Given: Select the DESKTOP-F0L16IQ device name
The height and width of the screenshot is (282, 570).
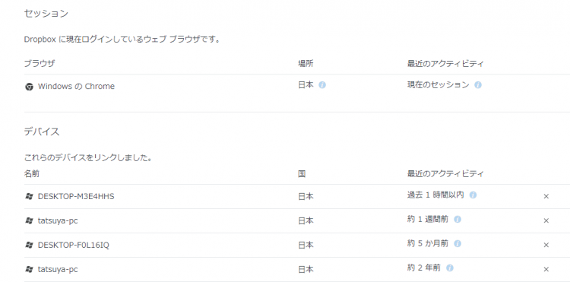Looking at the screenshot, I should [x=74, y=246].
